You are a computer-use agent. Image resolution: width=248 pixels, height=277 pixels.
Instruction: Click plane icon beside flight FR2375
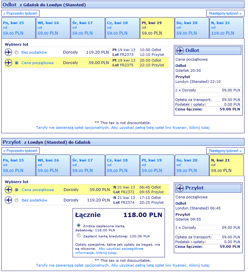point(8,63)
